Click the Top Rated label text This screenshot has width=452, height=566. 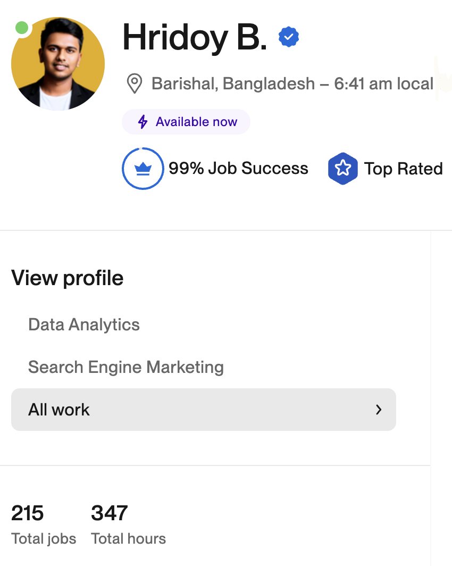[x=403, y=169]
